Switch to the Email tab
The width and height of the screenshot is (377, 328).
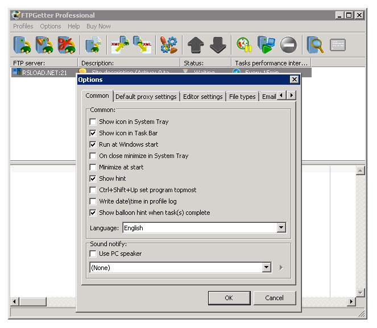(269, 97)
